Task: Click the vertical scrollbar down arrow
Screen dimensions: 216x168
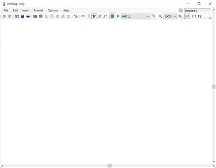Action: pos(214,162)
